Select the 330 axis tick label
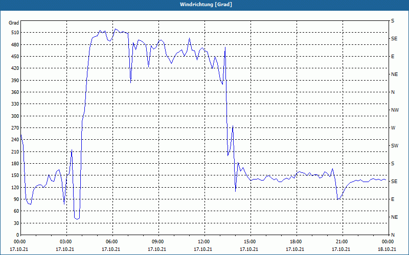409x255 pixels. (x=15, y=104)
